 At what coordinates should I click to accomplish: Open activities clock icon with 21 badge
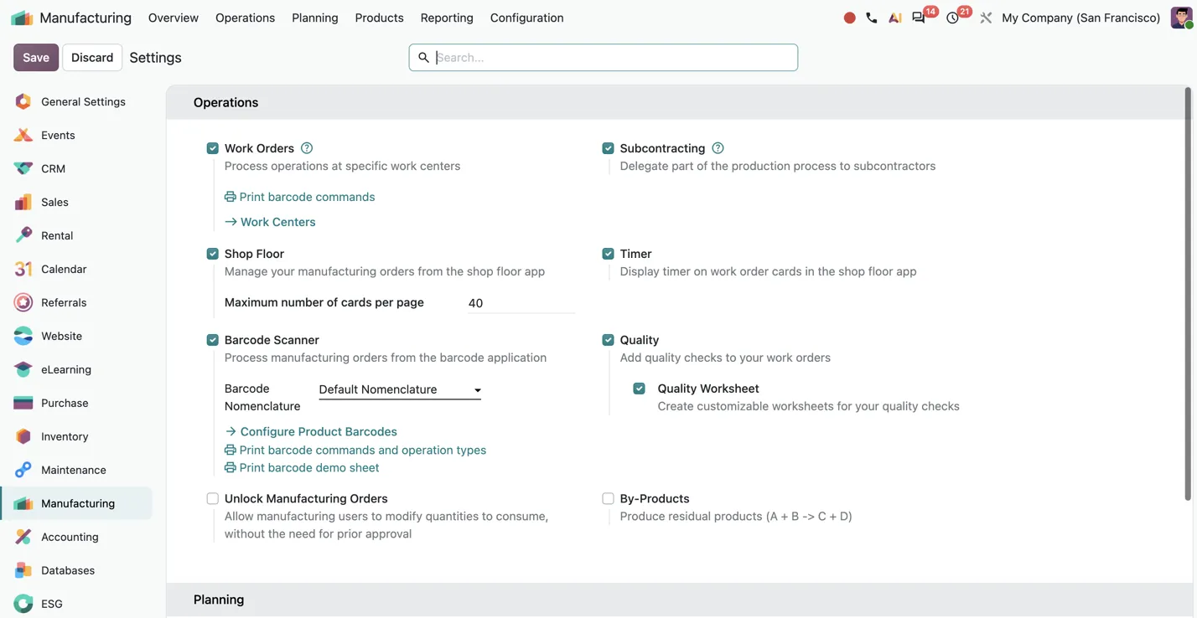coord(953,18)
